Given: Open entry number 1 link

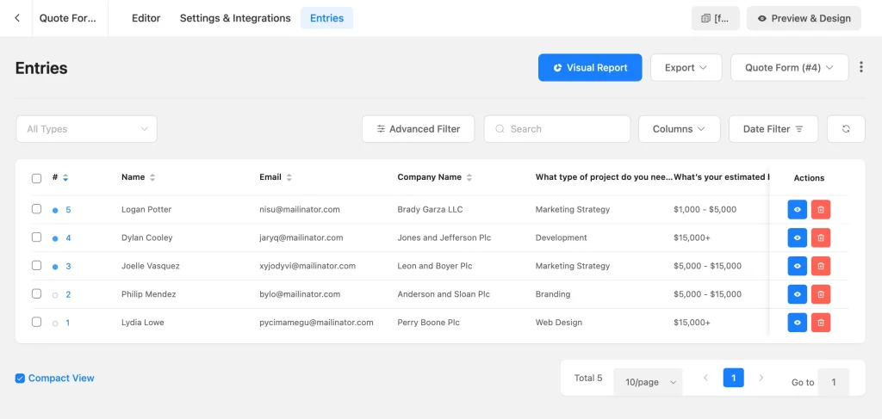Looking at the screenshot, I should [x=68, y=323].
